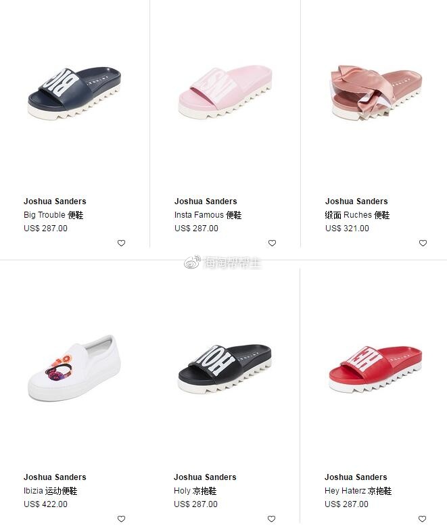Open the Insta Famous 便鞋 product link
Screen dimensions: 447x526
point(208,215)
